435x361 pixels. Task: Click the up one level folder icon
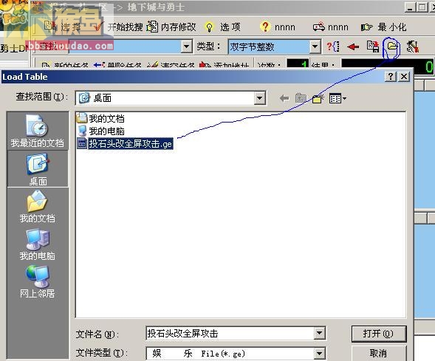tap(301, 98)
